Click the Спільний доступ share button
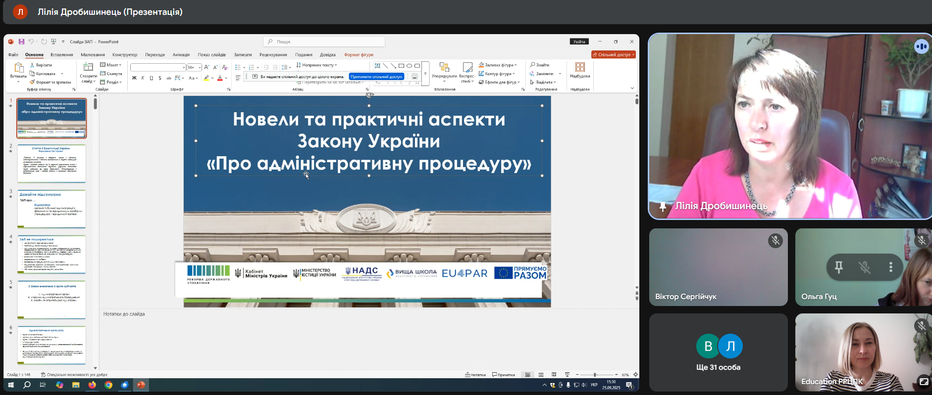The height and width of the screenshot is (395, 932). (x=613, y=55)
